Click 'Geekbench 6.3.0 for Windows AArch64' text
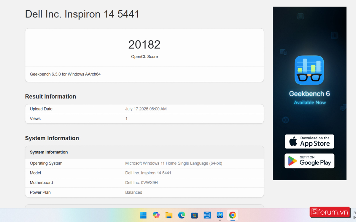 (65, 74)
